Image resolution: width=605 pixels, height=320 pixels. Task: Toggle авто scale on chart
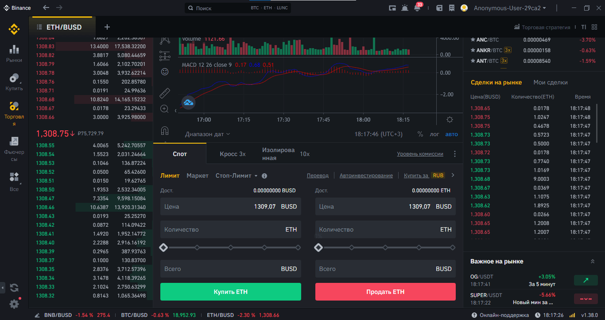point(451,134)
